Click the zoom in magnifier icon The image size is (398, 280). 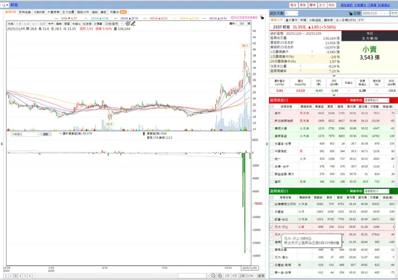pos(220,276)
